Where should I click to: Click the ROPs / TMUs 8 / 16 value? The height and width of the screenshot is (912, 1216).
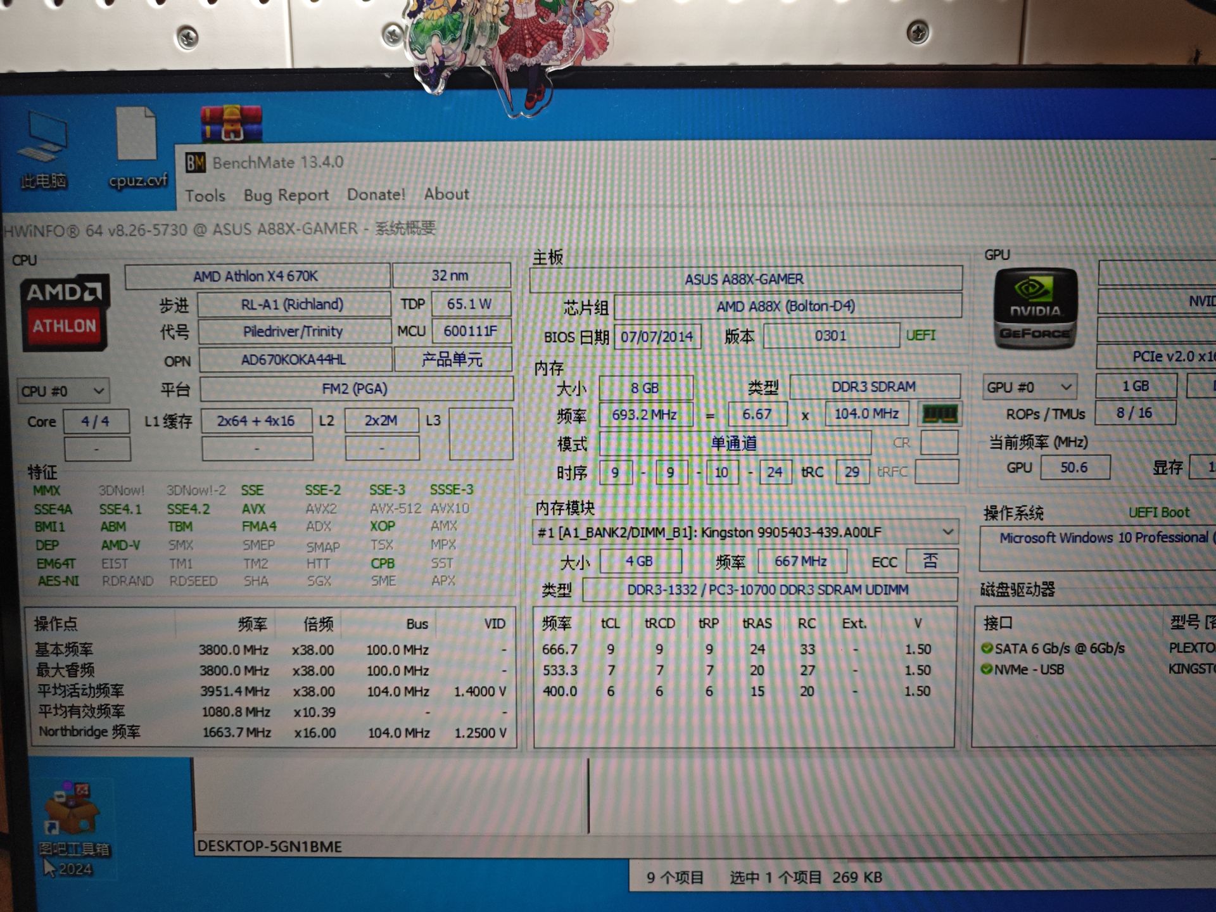1136,413
